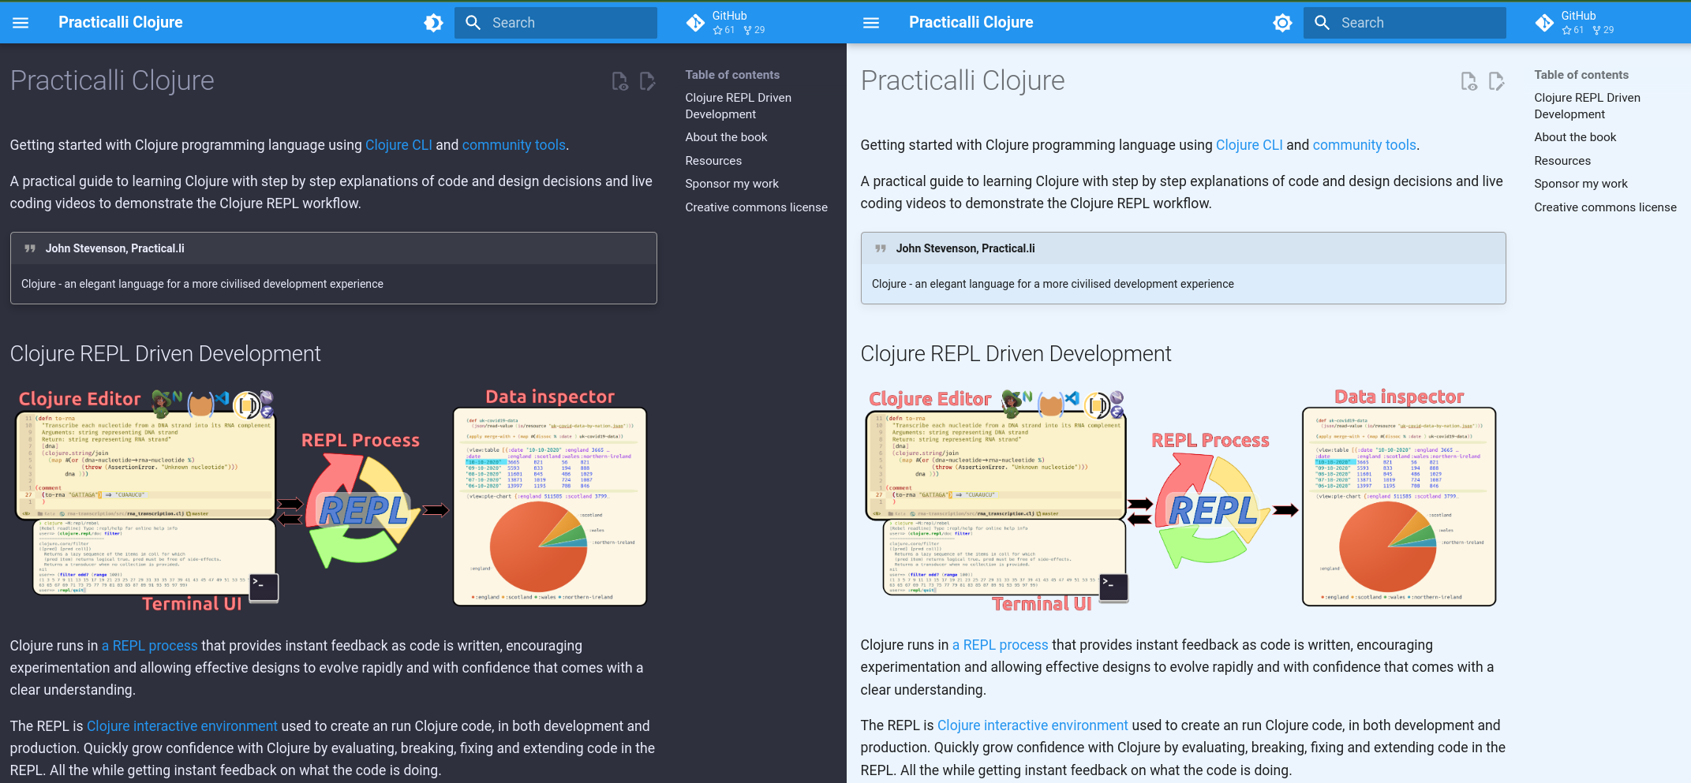Go to Resources in dark TOC
1691x783 pixels.
(713, 161)
